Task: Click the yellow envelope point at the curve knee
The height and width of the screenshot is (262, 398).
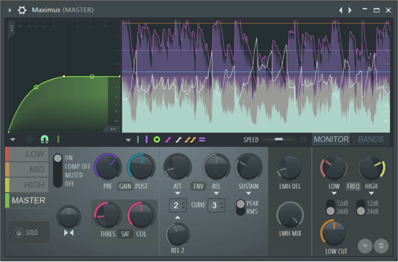Action: click(64, 77)
